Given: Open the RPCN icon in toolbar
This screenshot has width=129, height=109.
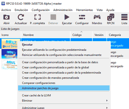Looking at the screenshot, I should coord(111,17).
